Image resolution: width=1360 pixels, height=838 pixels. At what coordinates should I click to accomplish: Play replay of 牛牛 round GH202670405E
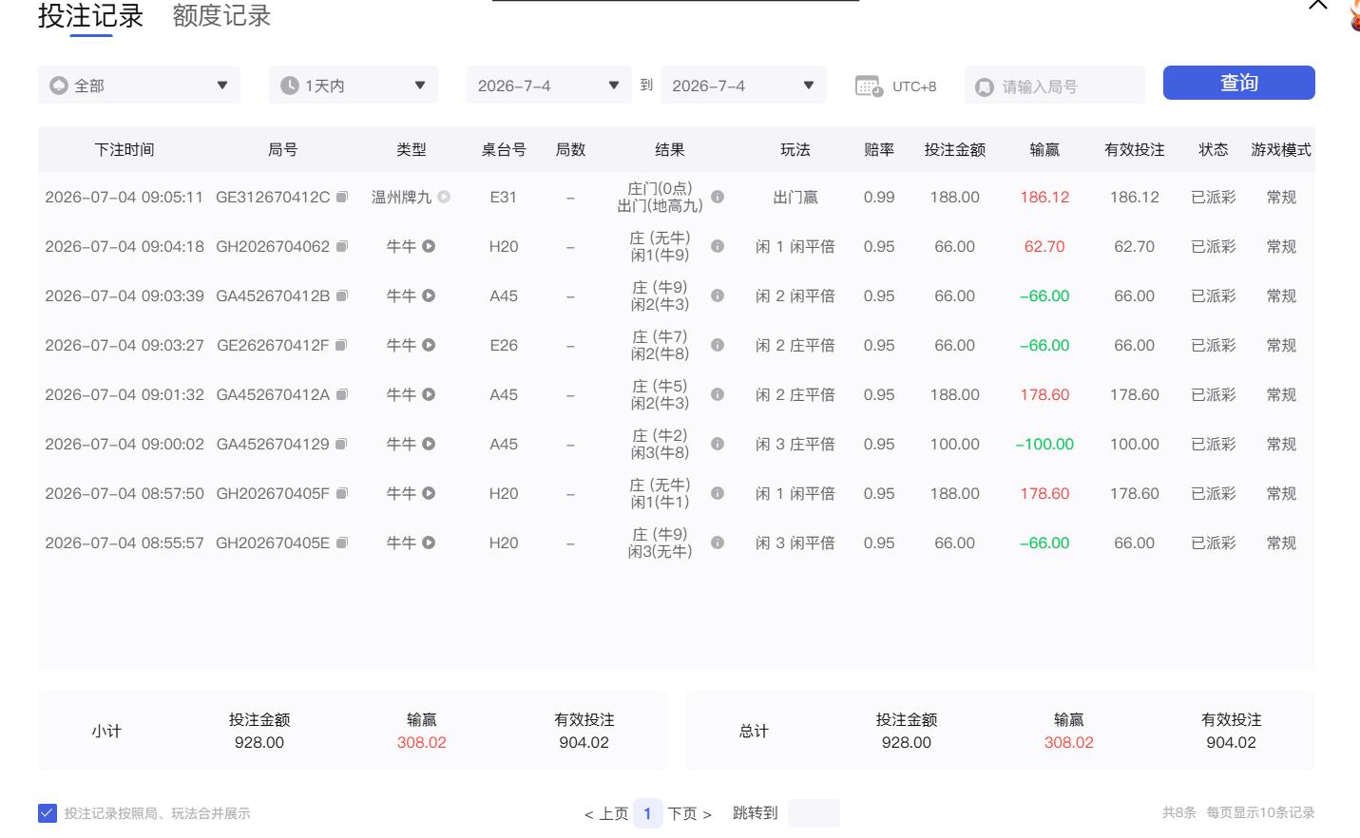(429, 543)
